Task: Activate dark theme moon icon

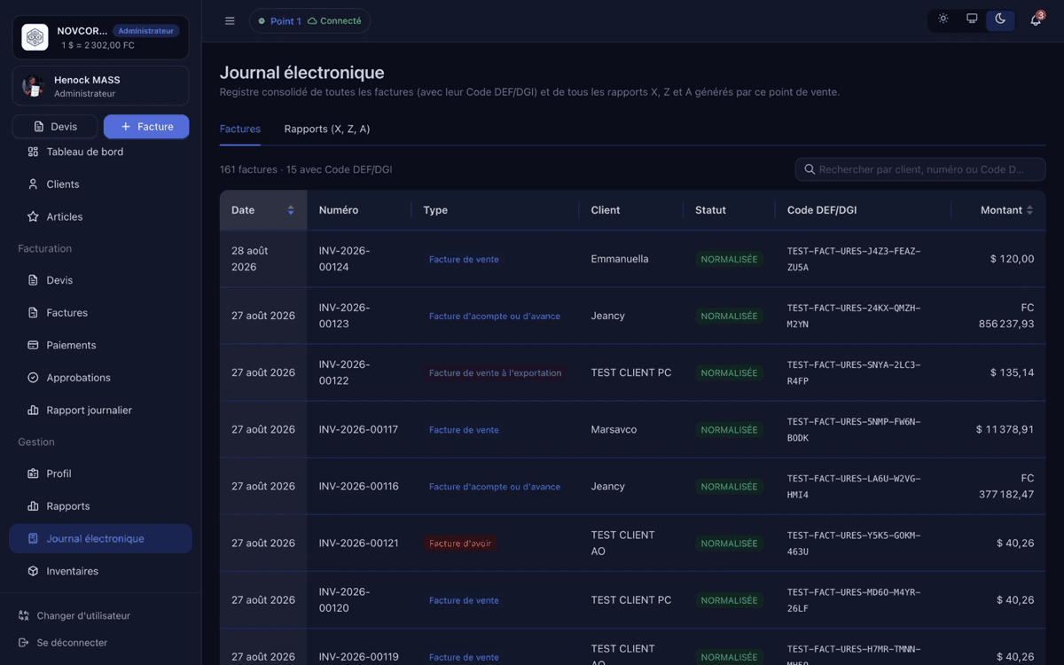Action: pyautogui.click(x=1000, y=20)
